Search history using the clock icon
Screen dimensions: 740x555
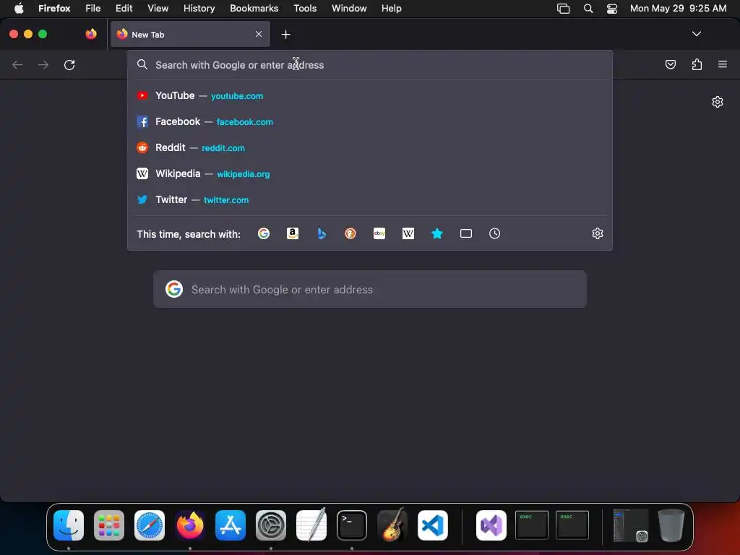tap(494, 233)
